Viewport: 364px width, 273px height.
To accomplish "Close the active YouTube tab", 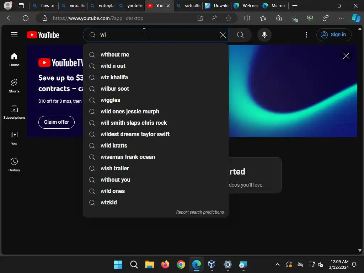I will click(168, 6).
